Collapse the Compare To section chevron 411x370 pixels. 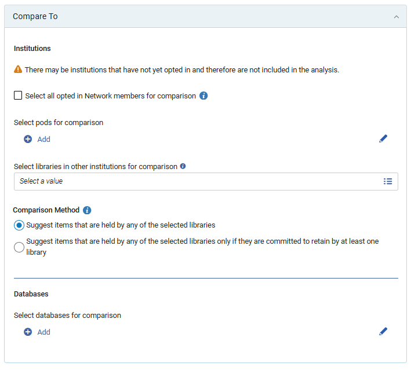tap(397, 17)
